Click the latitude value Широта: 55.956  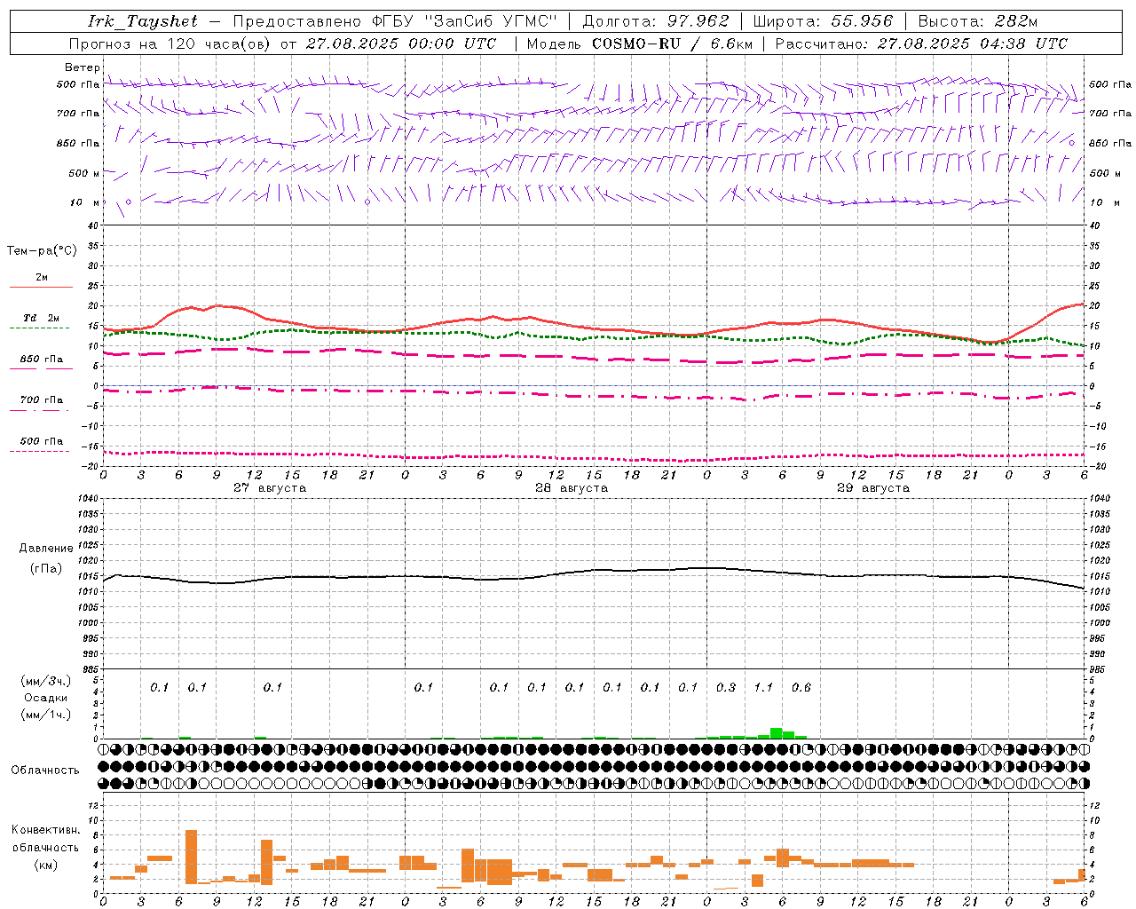823,21
